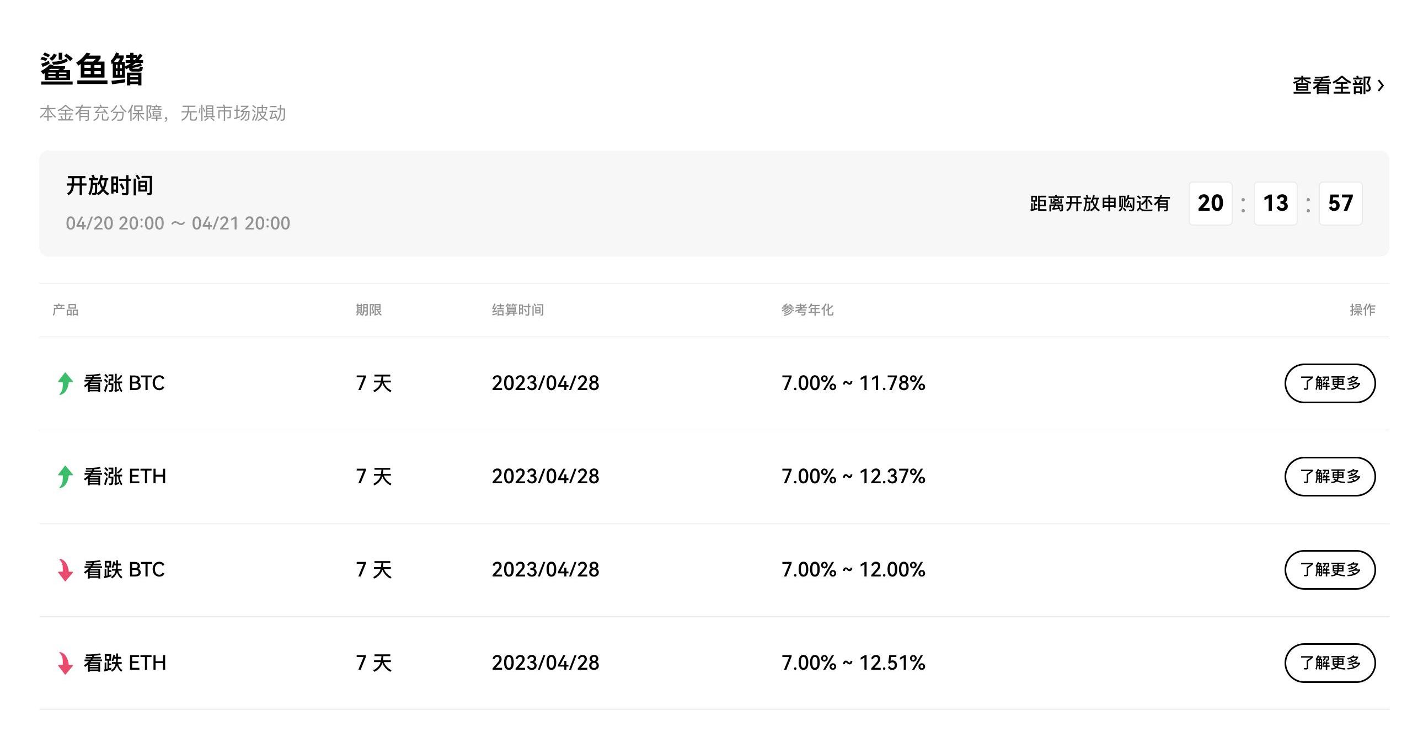Click the red down arrow beside 看跌 ETH

(x=65, y=663)
